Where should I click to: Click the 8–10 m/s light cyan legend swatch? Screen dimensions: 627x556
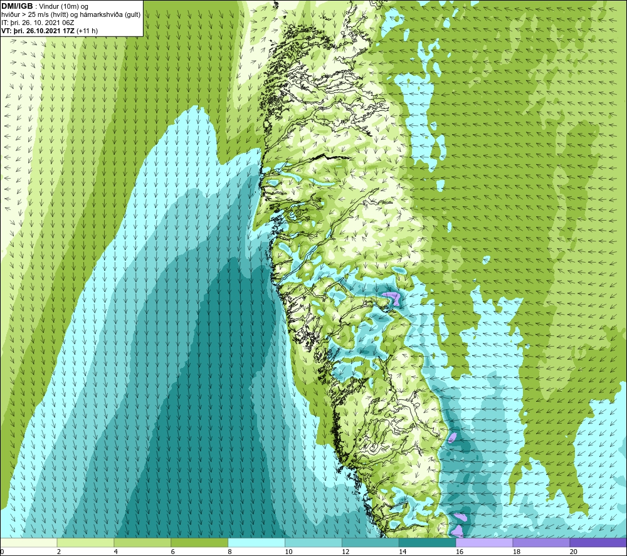256,542
